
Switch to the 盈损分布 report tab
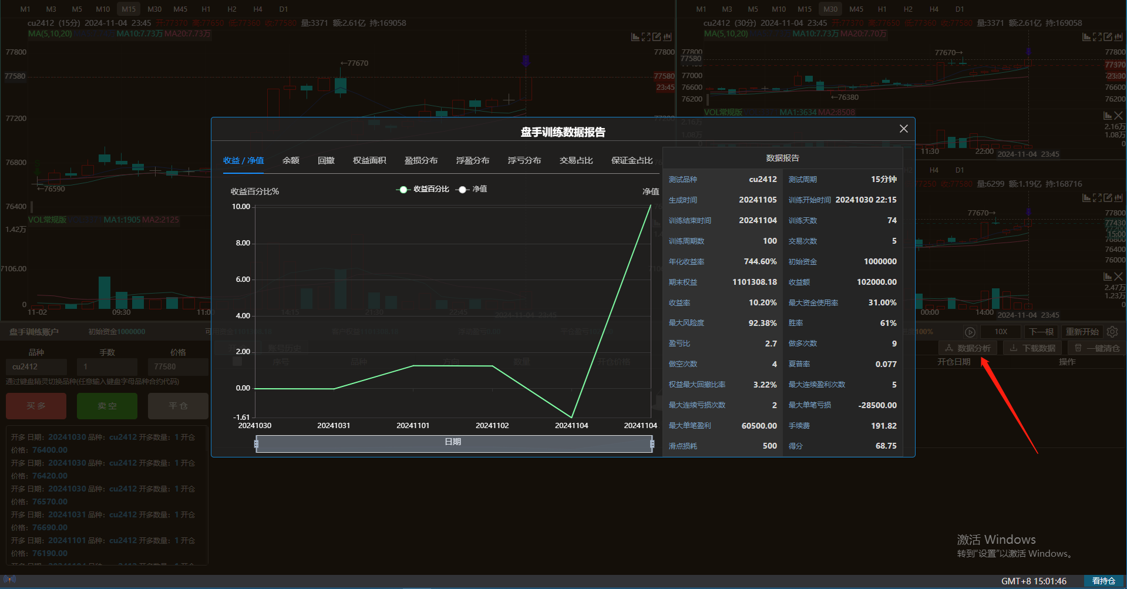[421, 160]
